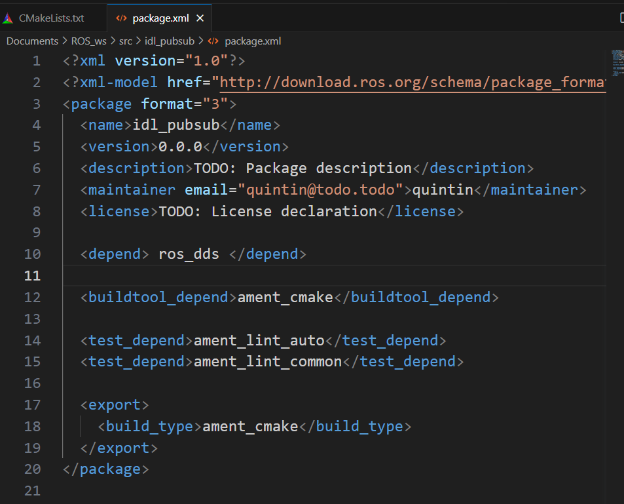This screenshot has height=504, width=624.
Task: Click the 0.0.0 version value
Action: (180, 147)
